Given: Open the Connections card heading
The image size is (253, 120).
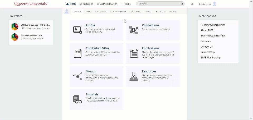Looking at the screenshot, I should tap(150, 25).
